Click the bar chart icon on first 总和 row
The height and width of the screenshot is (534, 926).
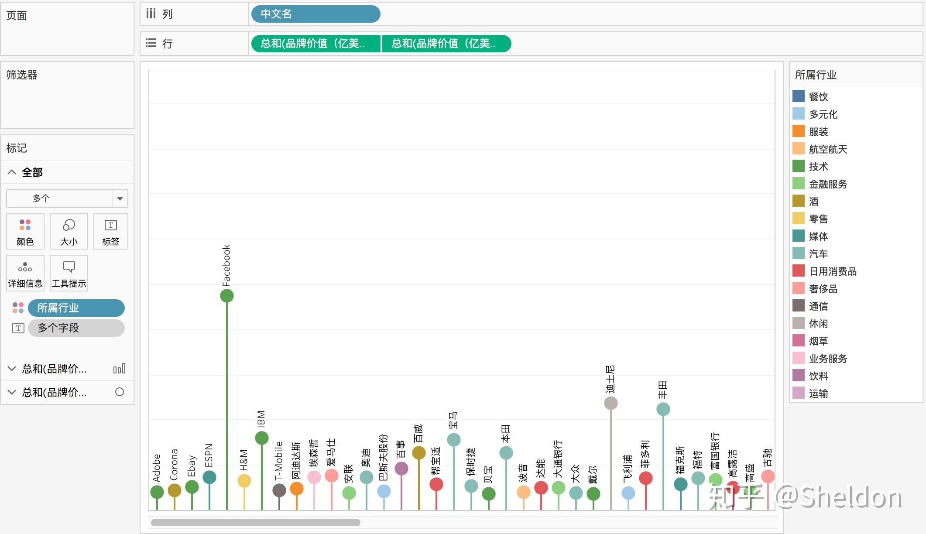pos(119,369)
